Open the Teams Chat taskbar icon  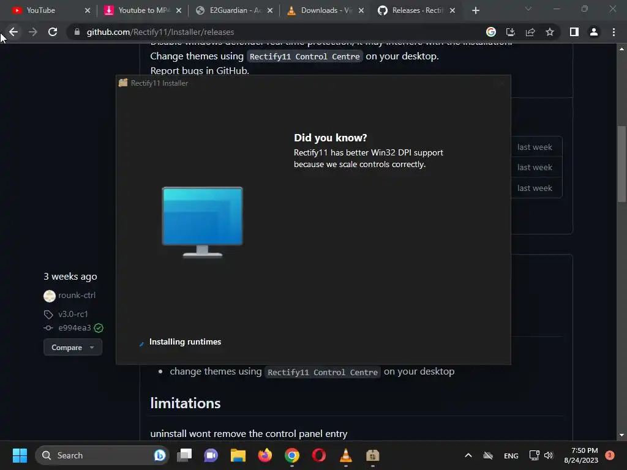point(211,455)
